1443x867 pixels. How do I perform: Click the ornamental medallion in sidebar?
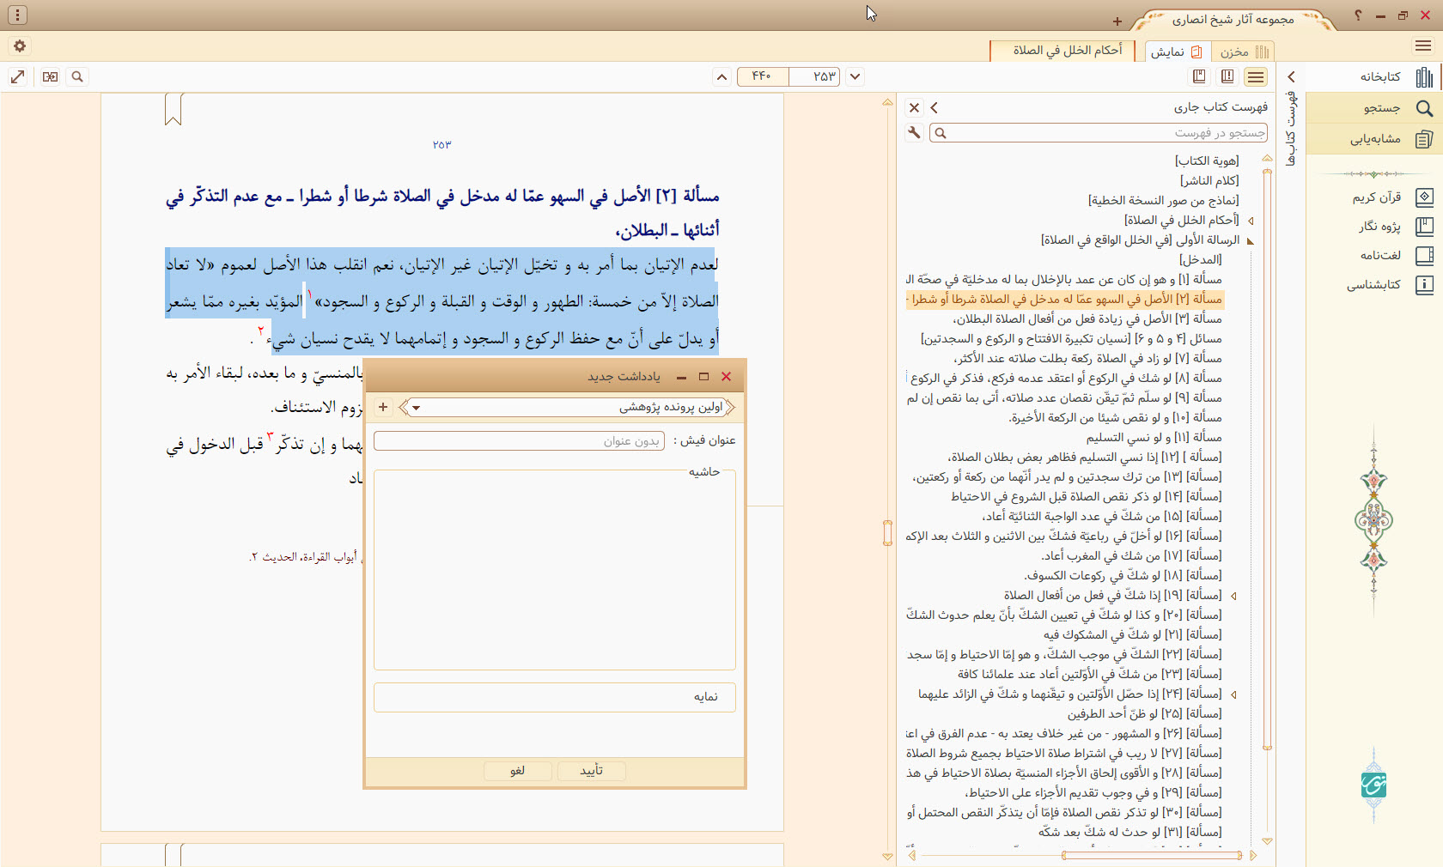click(1373, 519)
